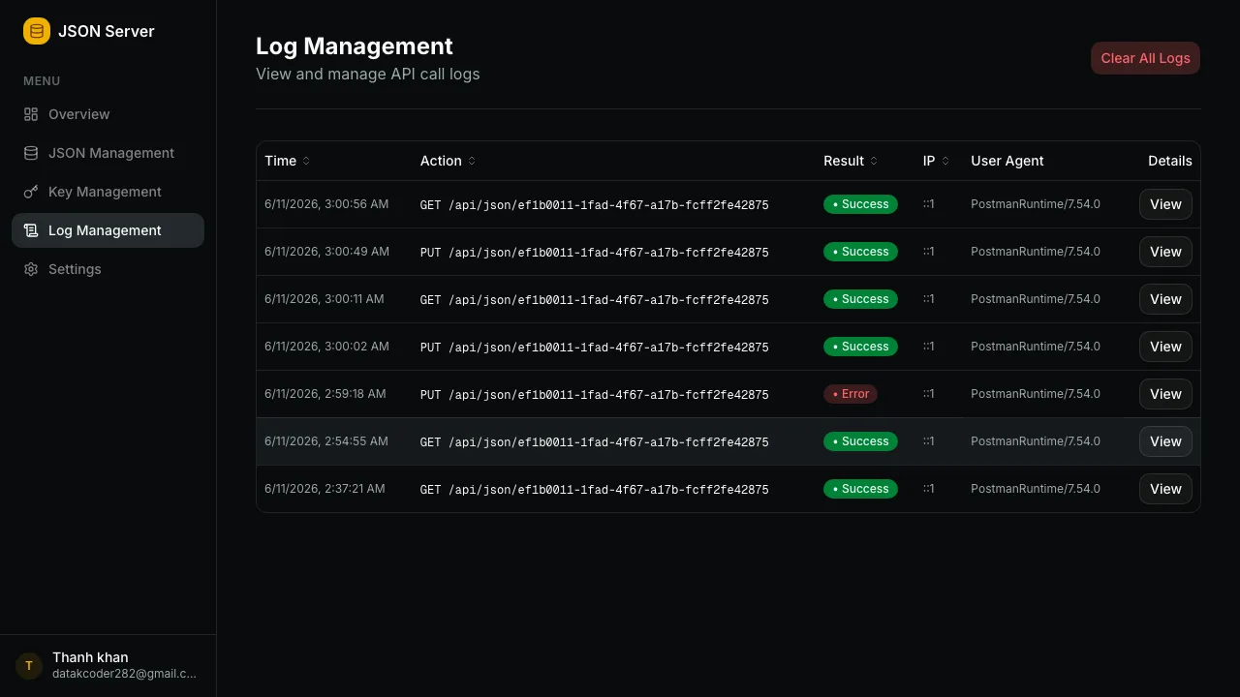View details of 2:37:21 AM log
This screenshot has height=697, width=1240.
click(x=1165, y=489)
